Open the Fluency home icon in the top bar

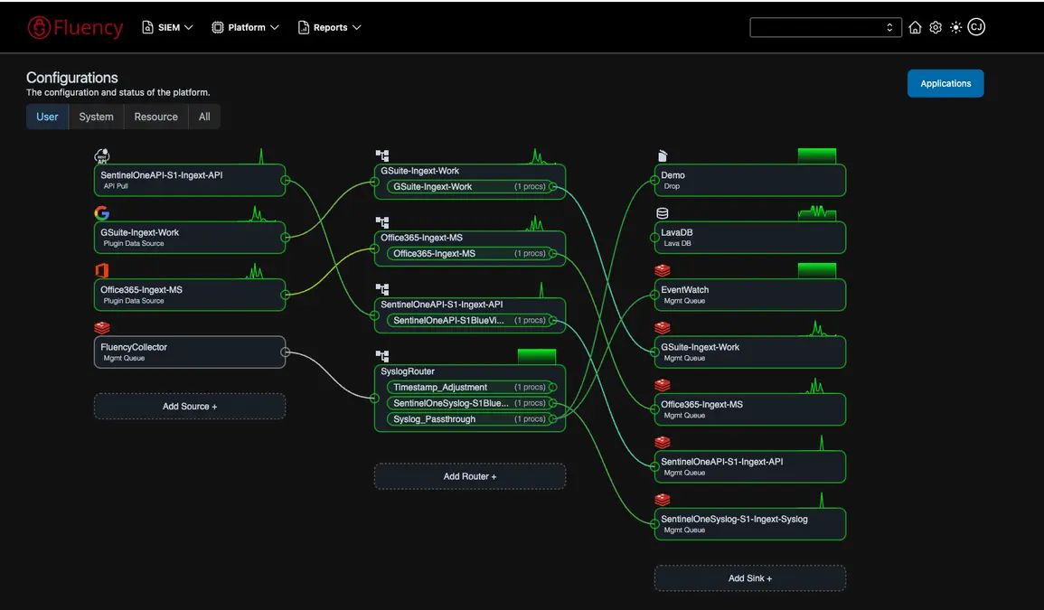tap(915, 27)
